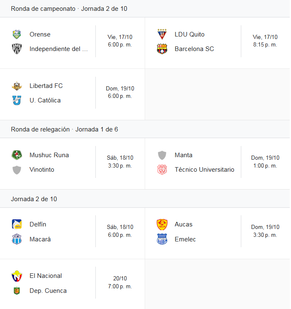
Task: Click the Ronda de campeonato Jornada 2 header
Action: point(69,9)
